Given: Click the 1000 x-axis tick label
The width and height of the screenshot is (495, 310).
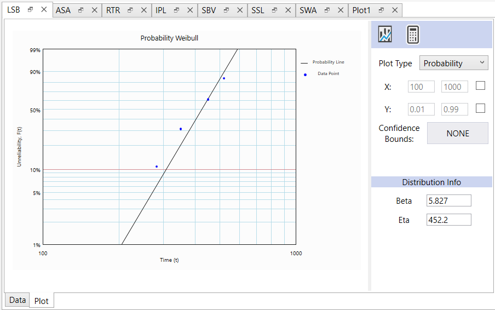Looking at the screenshot, I should click(x=296, y=254).
